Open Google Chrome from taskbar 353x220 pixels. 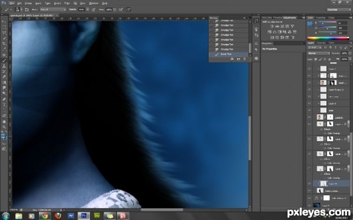tap(45, 216)
